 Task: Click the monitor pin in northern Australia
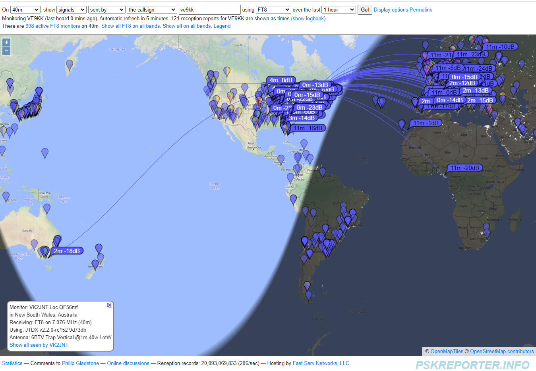(47, 209)
